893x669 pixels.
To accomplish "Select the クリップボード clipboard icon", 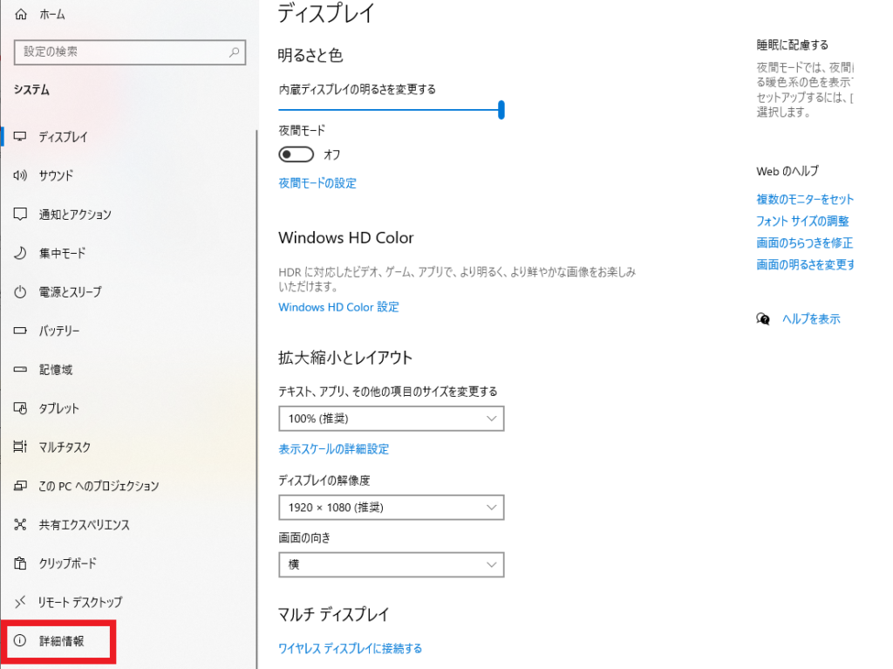I will click(20, 563).
